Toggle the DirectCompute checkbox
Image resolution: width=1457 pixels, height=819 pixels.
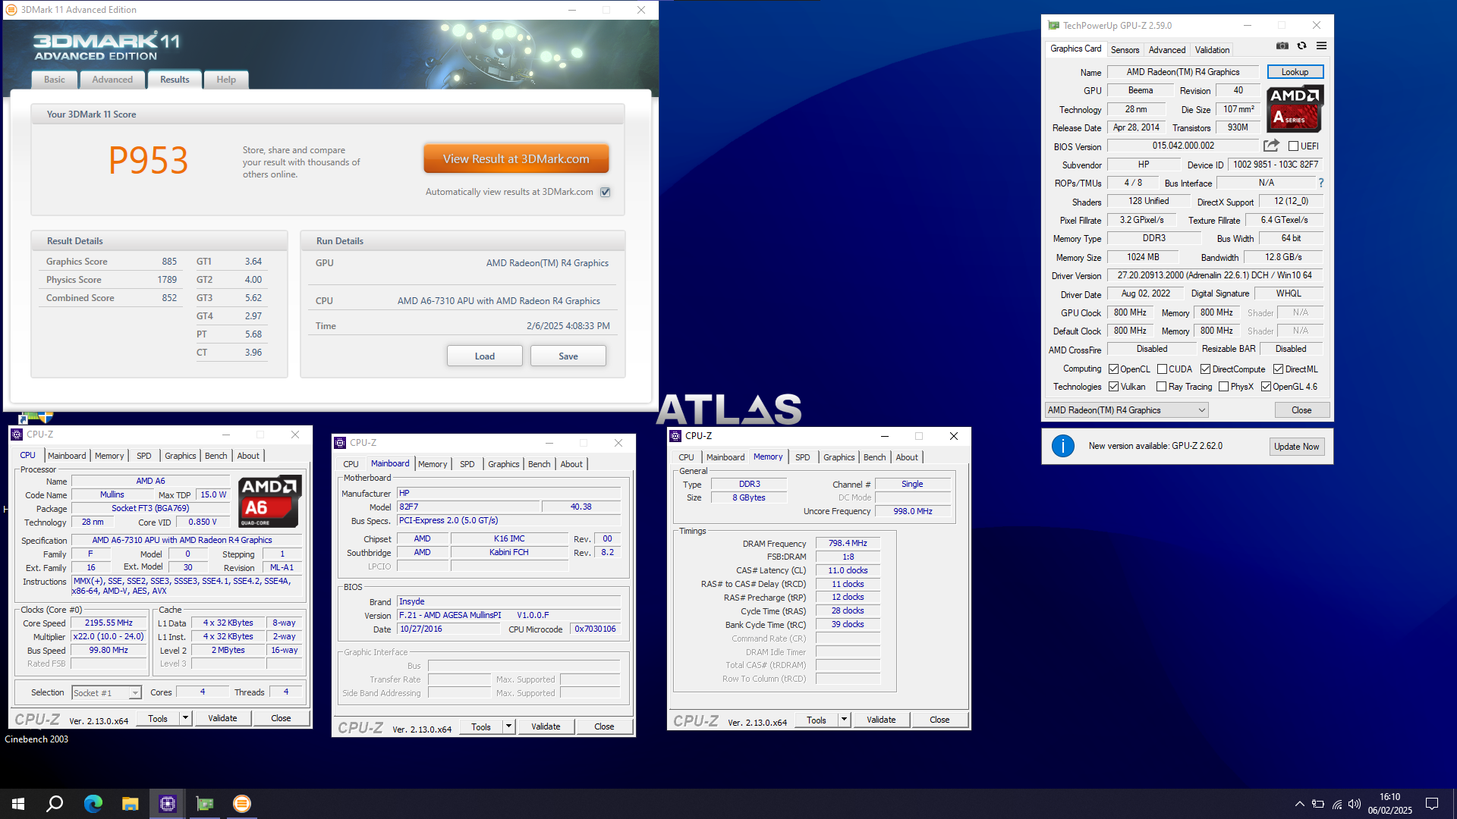pyautogui.click(x=1205, y=369)
